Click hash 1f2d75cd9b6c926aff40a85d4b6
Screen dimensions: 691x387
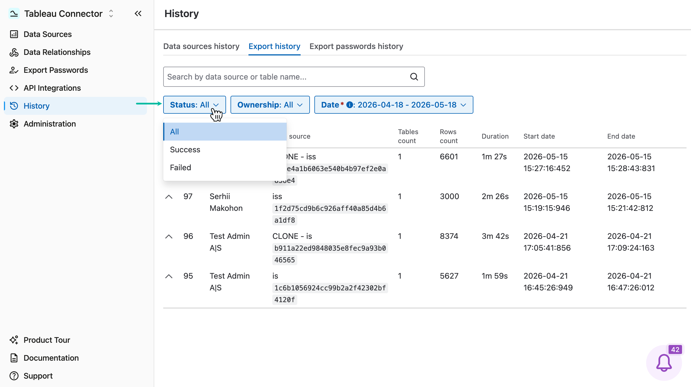coord(330,208)
